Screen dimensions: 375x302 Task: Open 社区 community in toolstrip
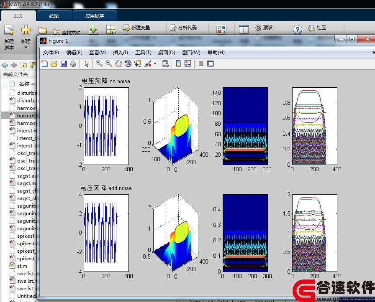click(x=317, y=28)
